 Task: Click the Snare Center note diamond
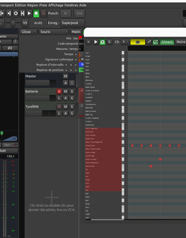pyautogui.click(x=160, y=159)
